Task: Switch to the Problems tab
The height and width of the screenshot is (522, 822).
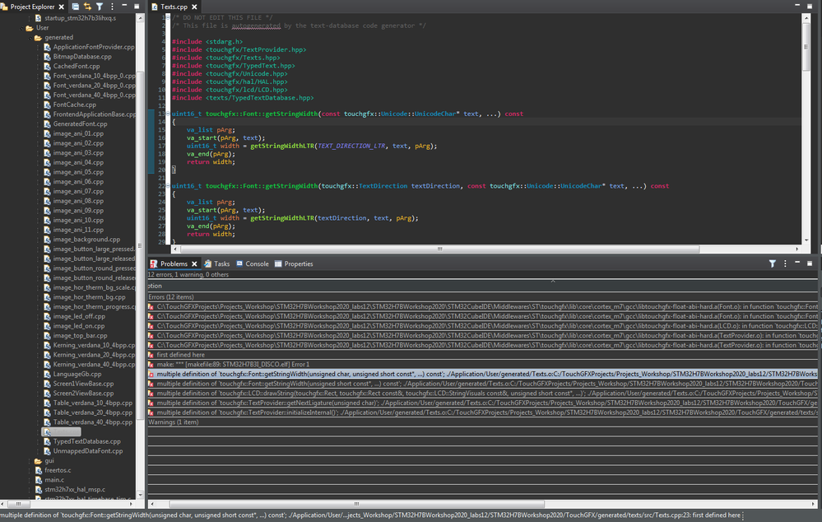Action: (174, 264)
